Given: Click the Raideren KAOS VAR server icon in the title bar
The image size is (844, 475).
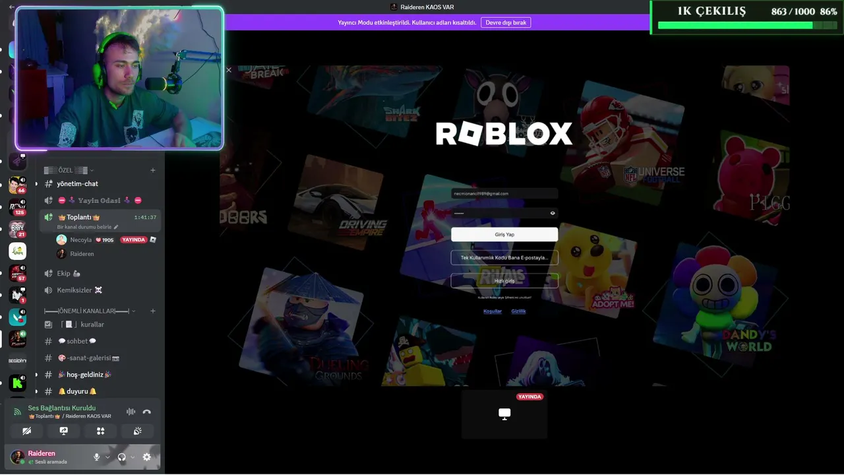Looking at the screenshot, I should pos(394,7).
